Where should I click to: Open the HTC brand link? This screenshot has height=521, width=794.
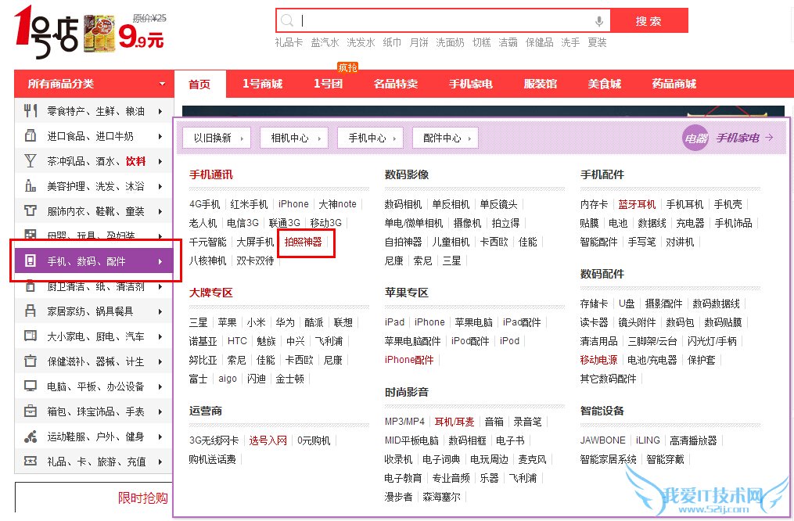point(237,341)
